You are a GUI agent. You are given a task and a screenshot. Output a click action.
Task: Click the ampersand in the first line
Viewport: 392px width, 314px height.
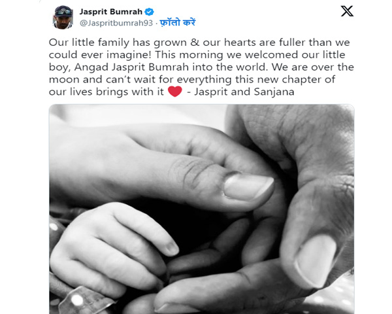click(x=195, y=43)
